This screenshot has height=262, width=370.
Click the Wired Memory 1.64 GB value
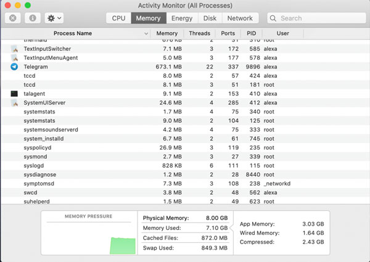pyautogui.click(x=313, y=233)
